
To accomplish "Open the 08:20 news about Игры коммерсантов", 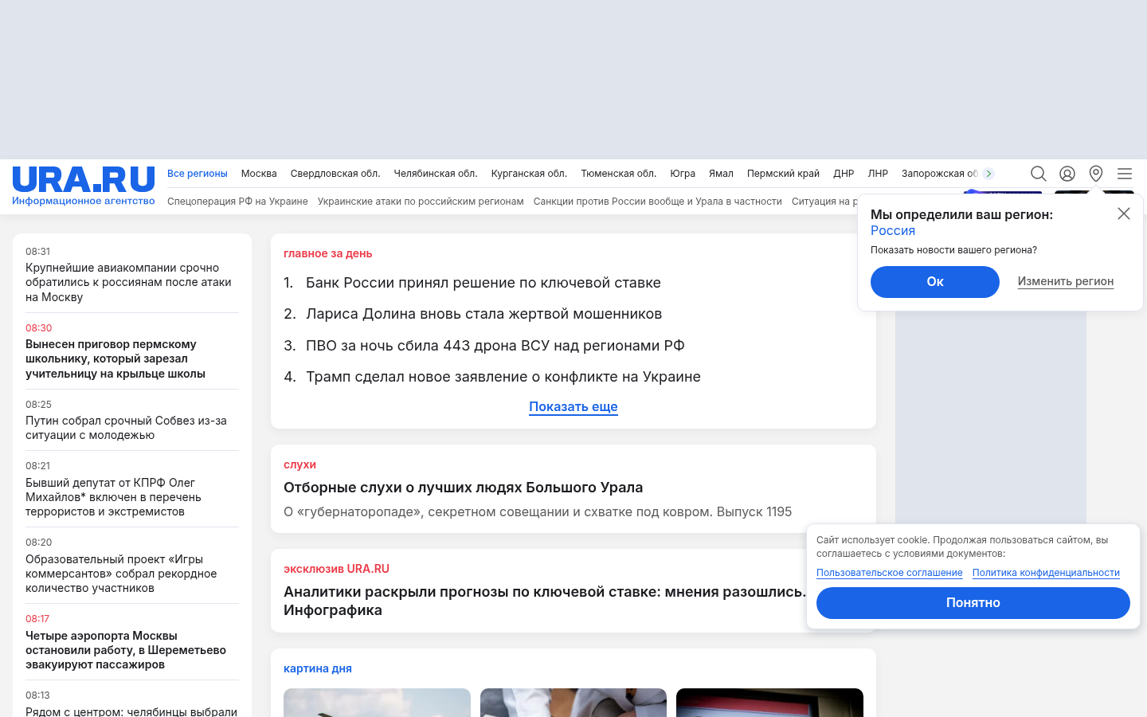I will pos(121,574).
